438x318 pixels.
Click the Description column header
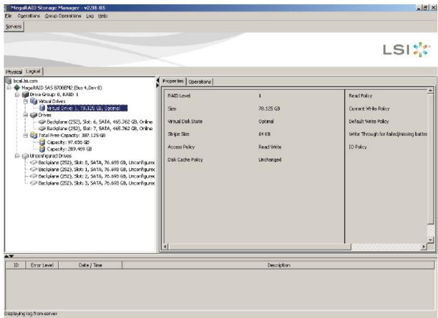click(x=278, y=265)
